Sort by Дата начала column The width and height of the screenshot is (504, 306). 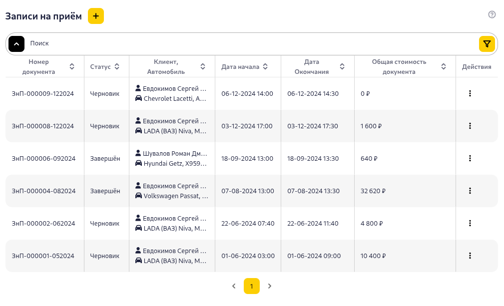click(265, 66)
